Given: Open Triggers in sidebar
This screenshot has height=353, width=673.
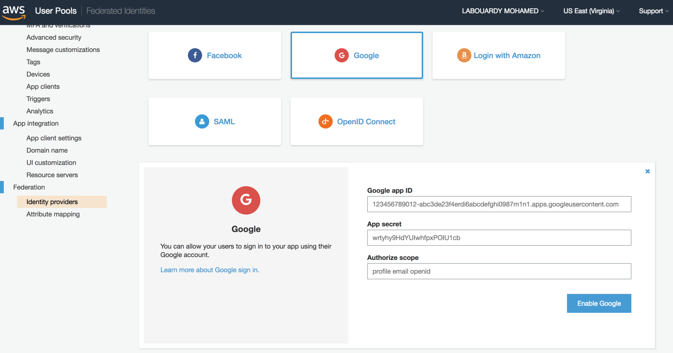Looking at the screenshot, I should click(x=38, y=99).
